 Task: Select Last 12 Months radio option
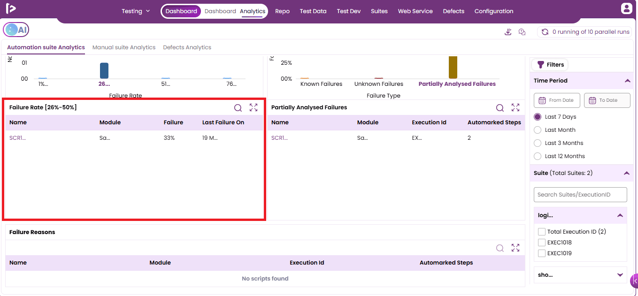point(538,156)
